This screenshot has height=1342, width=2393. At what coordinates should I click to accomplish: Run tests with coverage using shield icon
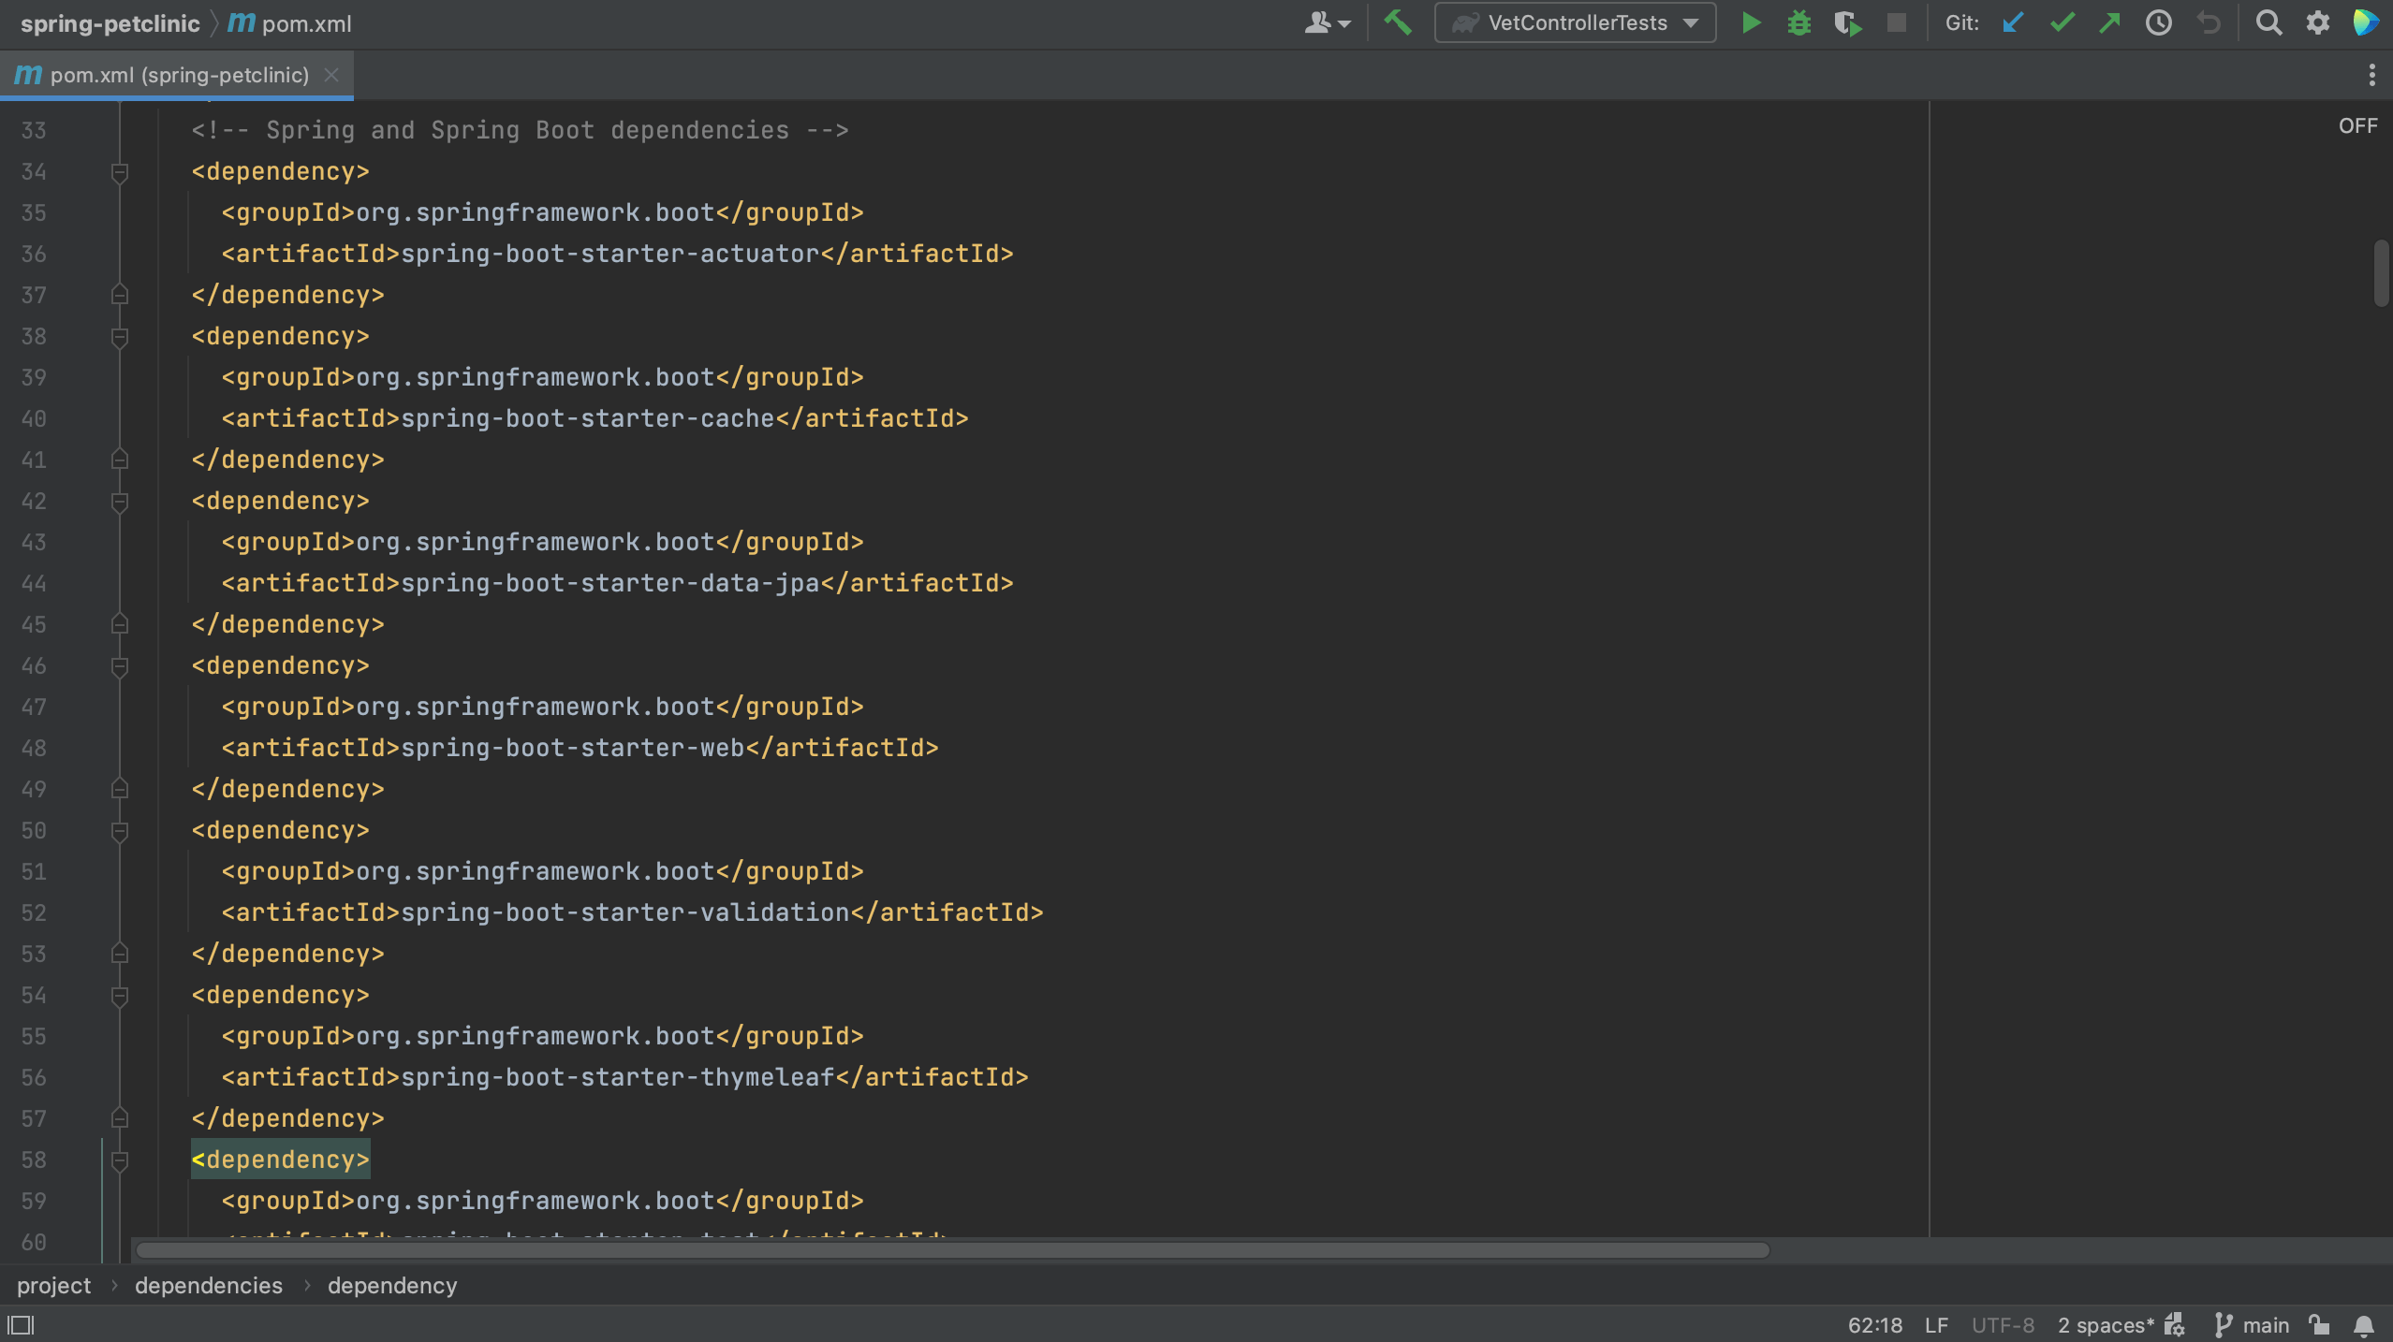click(x=1847, y=22)
